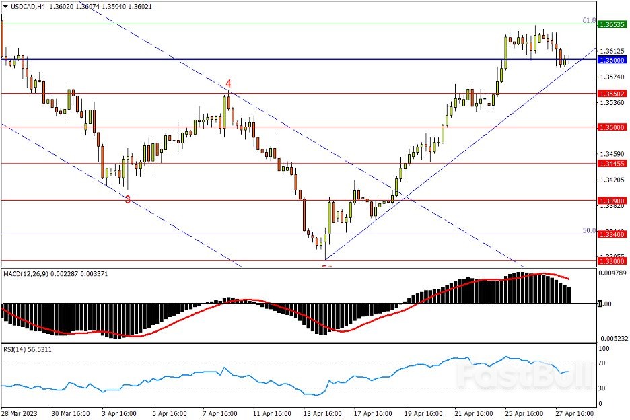630x420 pixels.
Task: Select the 1.35502 red price level tag
Action: [x=611, y=94]
